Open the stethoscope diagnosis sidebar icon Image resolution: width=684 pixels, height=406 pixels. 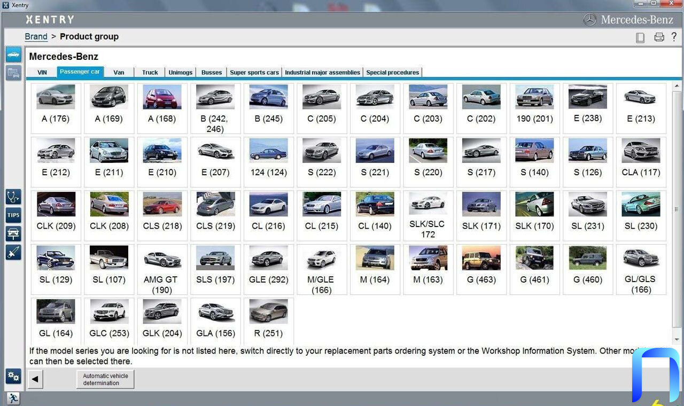[x=13, y=197]
